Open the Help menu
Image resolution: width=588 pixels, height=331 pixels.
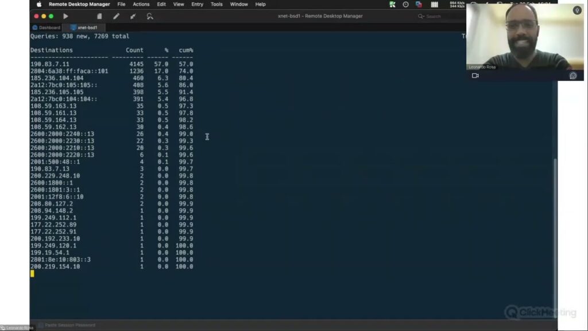click(x=260, y=5)
